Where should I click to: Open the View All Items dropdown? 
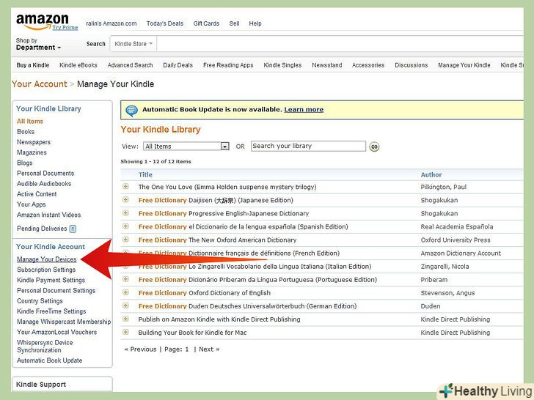pyautogui.click(x=186, y=147)
